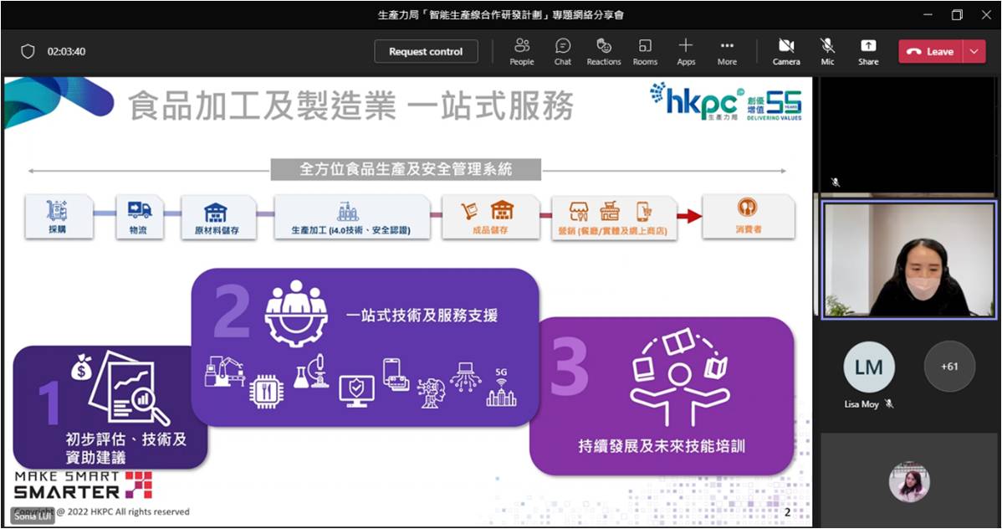
Task: Click the MAKE SMART SMARTER logo
Action: click(x=83, y=485)
